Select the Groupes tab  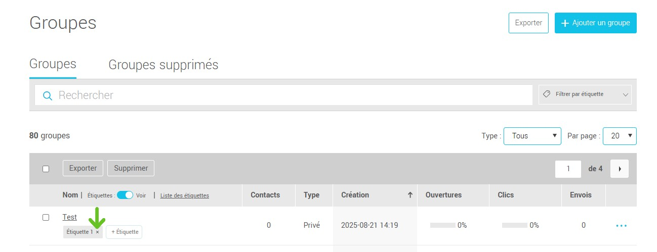tap(53, 64)
